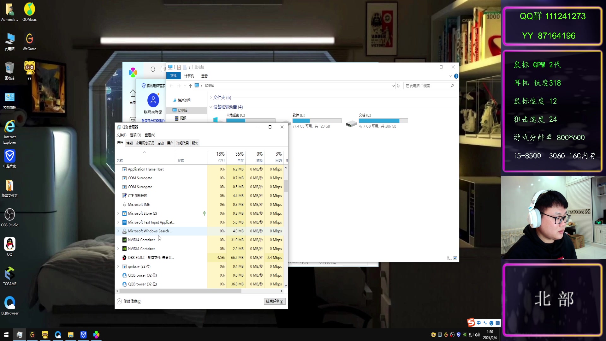606x341 pixels.
Task: Open Internet Explorer desktop icon
Action: [x=10, y=132]
